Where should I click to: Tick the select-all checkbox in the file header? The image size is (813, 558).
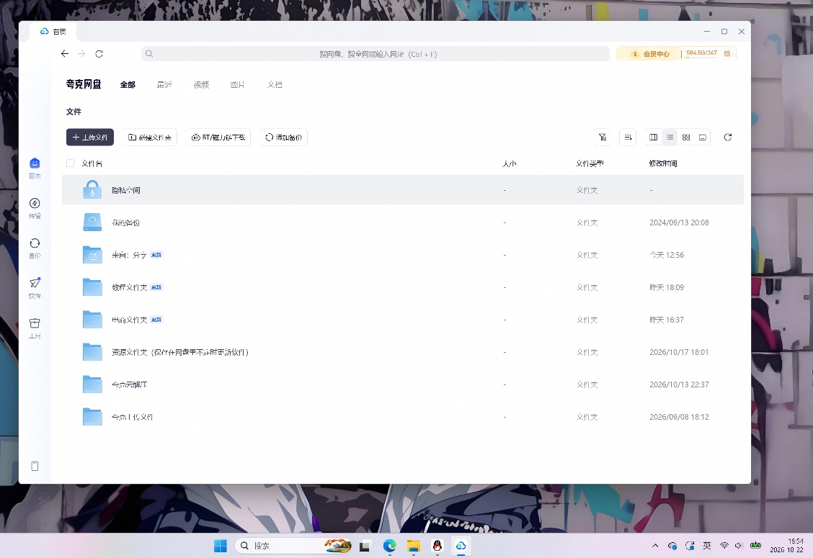(x=71, y=163)
